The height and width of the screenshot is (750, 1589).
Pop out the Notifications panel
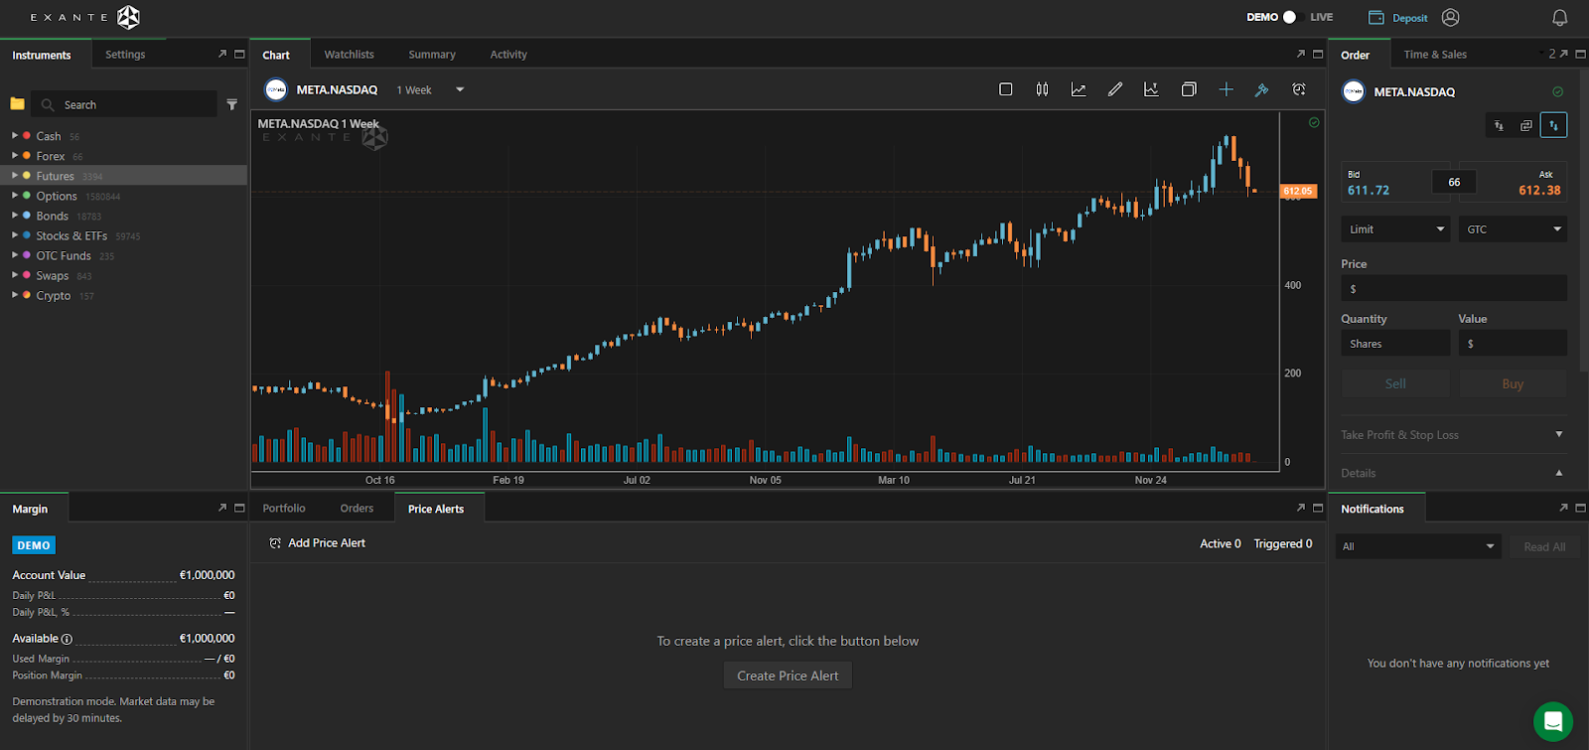point(1563,508)
